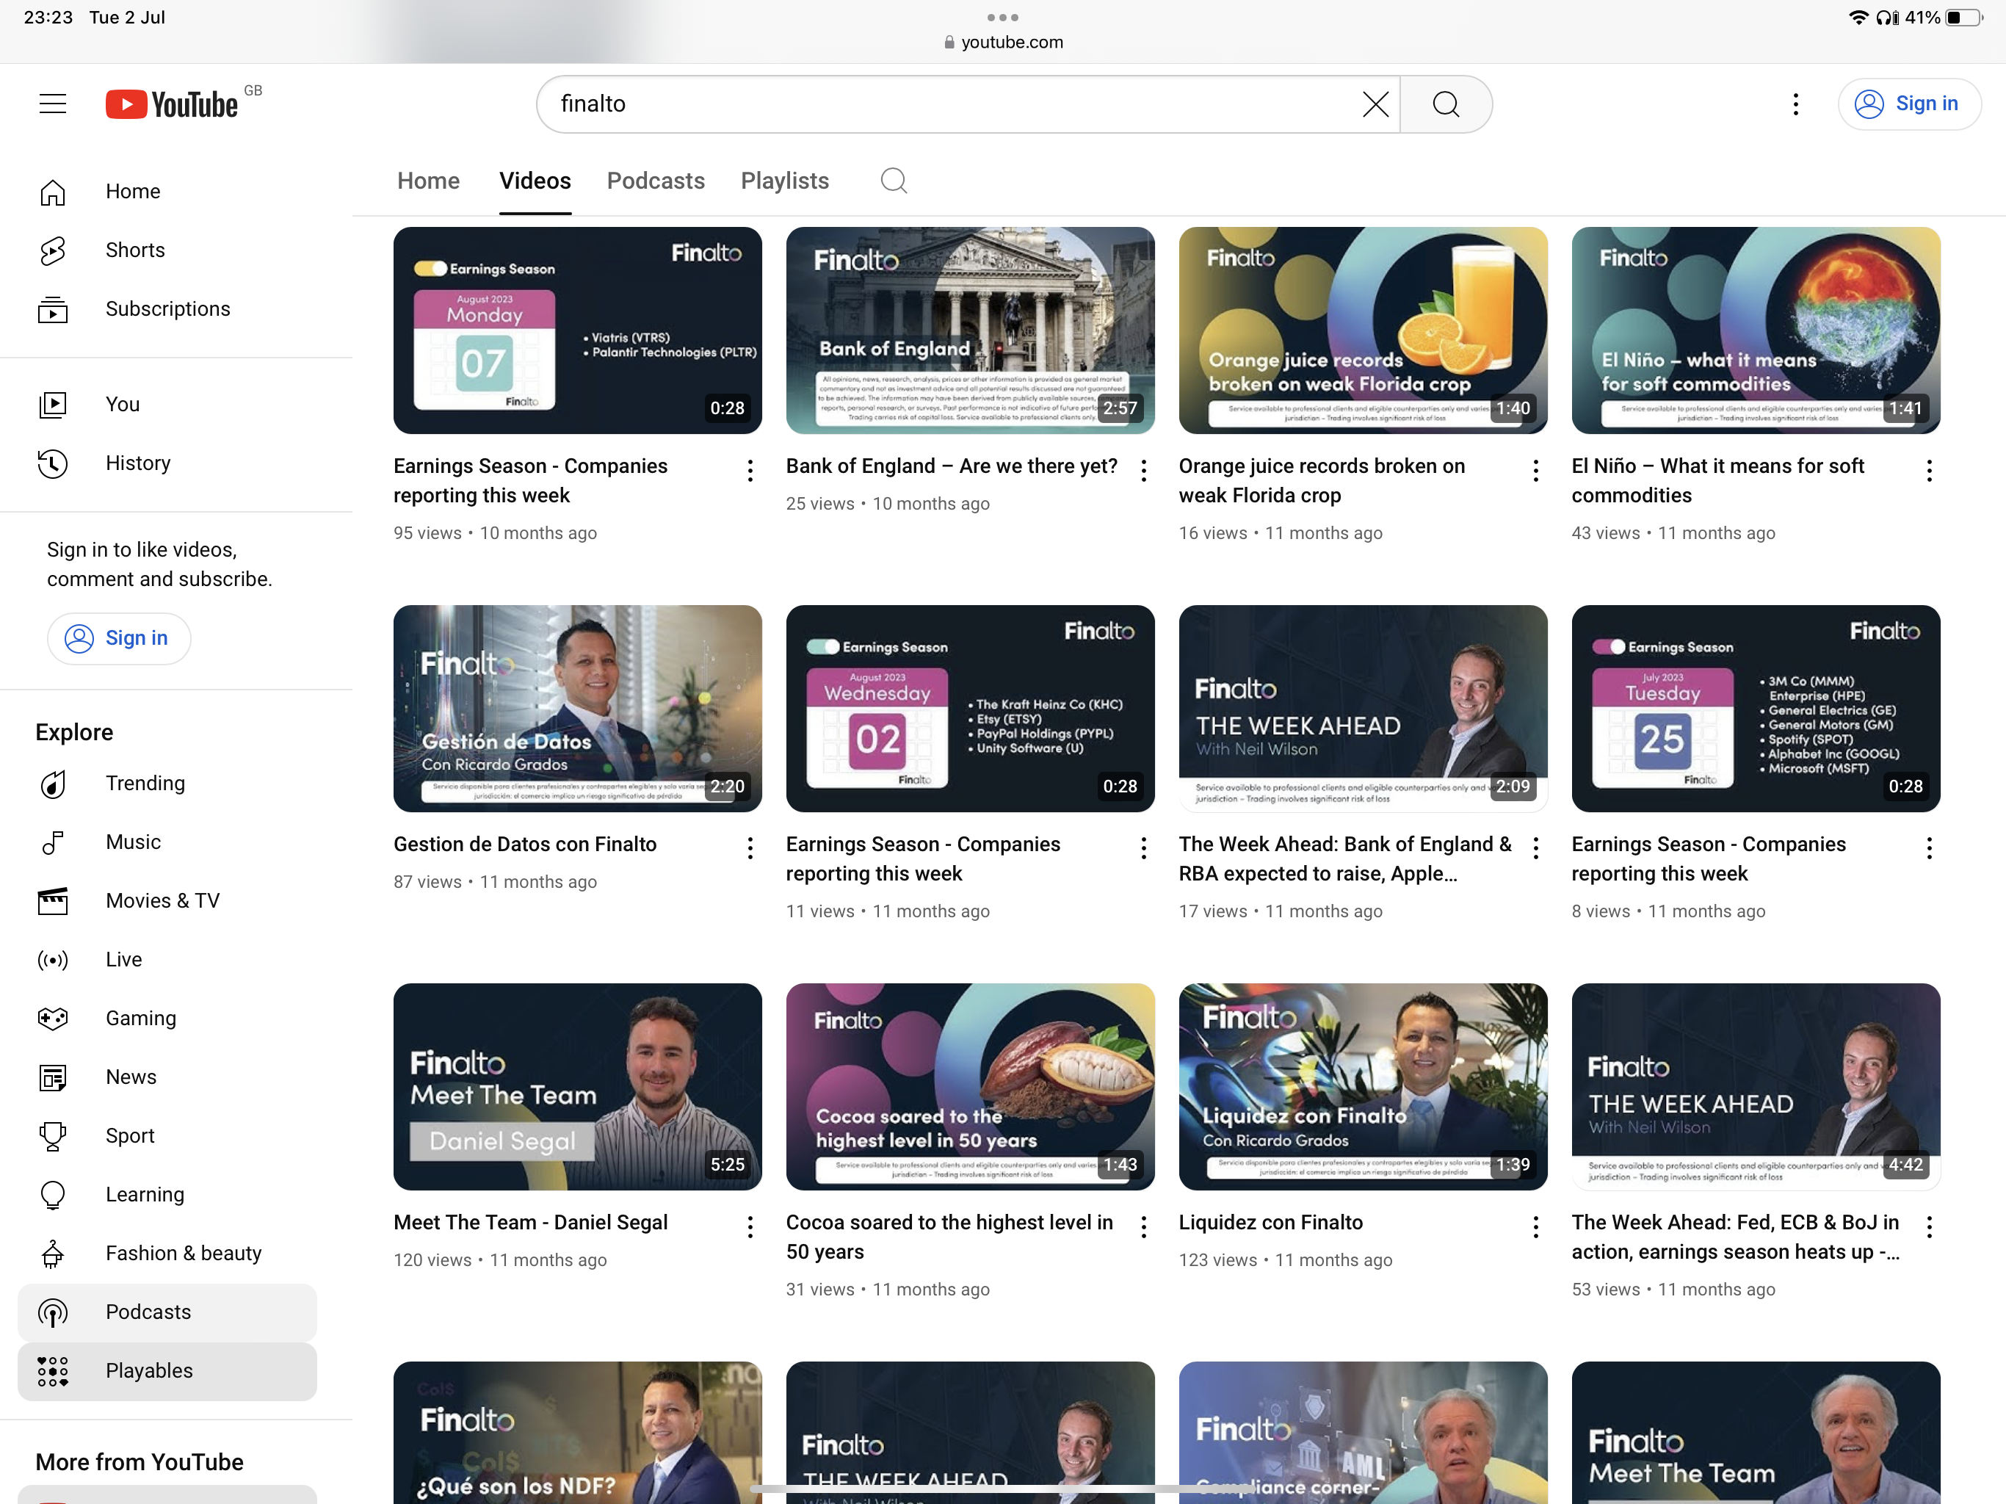Open watch History

[x=137, y=463]
